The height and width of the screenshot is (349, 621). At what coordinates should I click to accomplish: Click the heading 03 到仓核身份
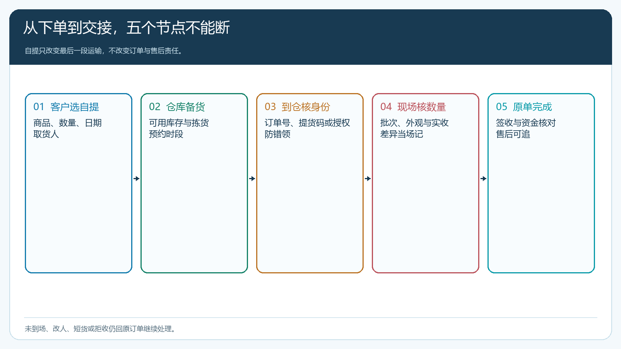click(x=297, y=107)
